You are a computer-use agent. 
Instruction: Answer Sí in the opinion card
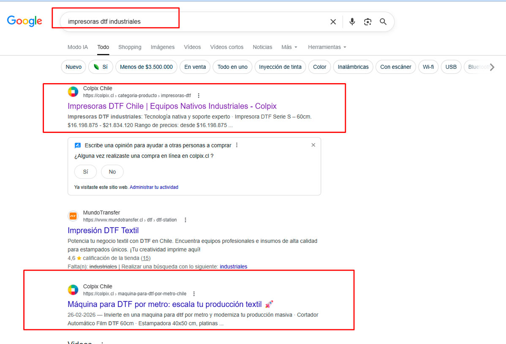85,172
